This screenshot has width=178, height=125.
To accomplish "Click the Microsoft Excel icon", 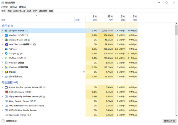I will [6, 40].
